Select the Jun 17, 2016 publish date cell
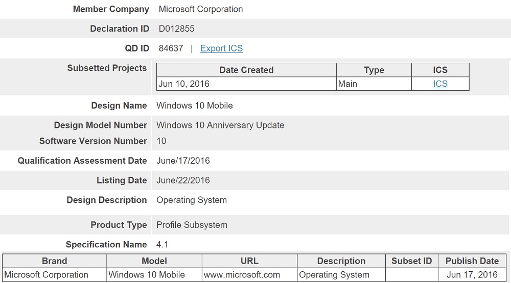This screenshot has height=283, width=511. 472,275
